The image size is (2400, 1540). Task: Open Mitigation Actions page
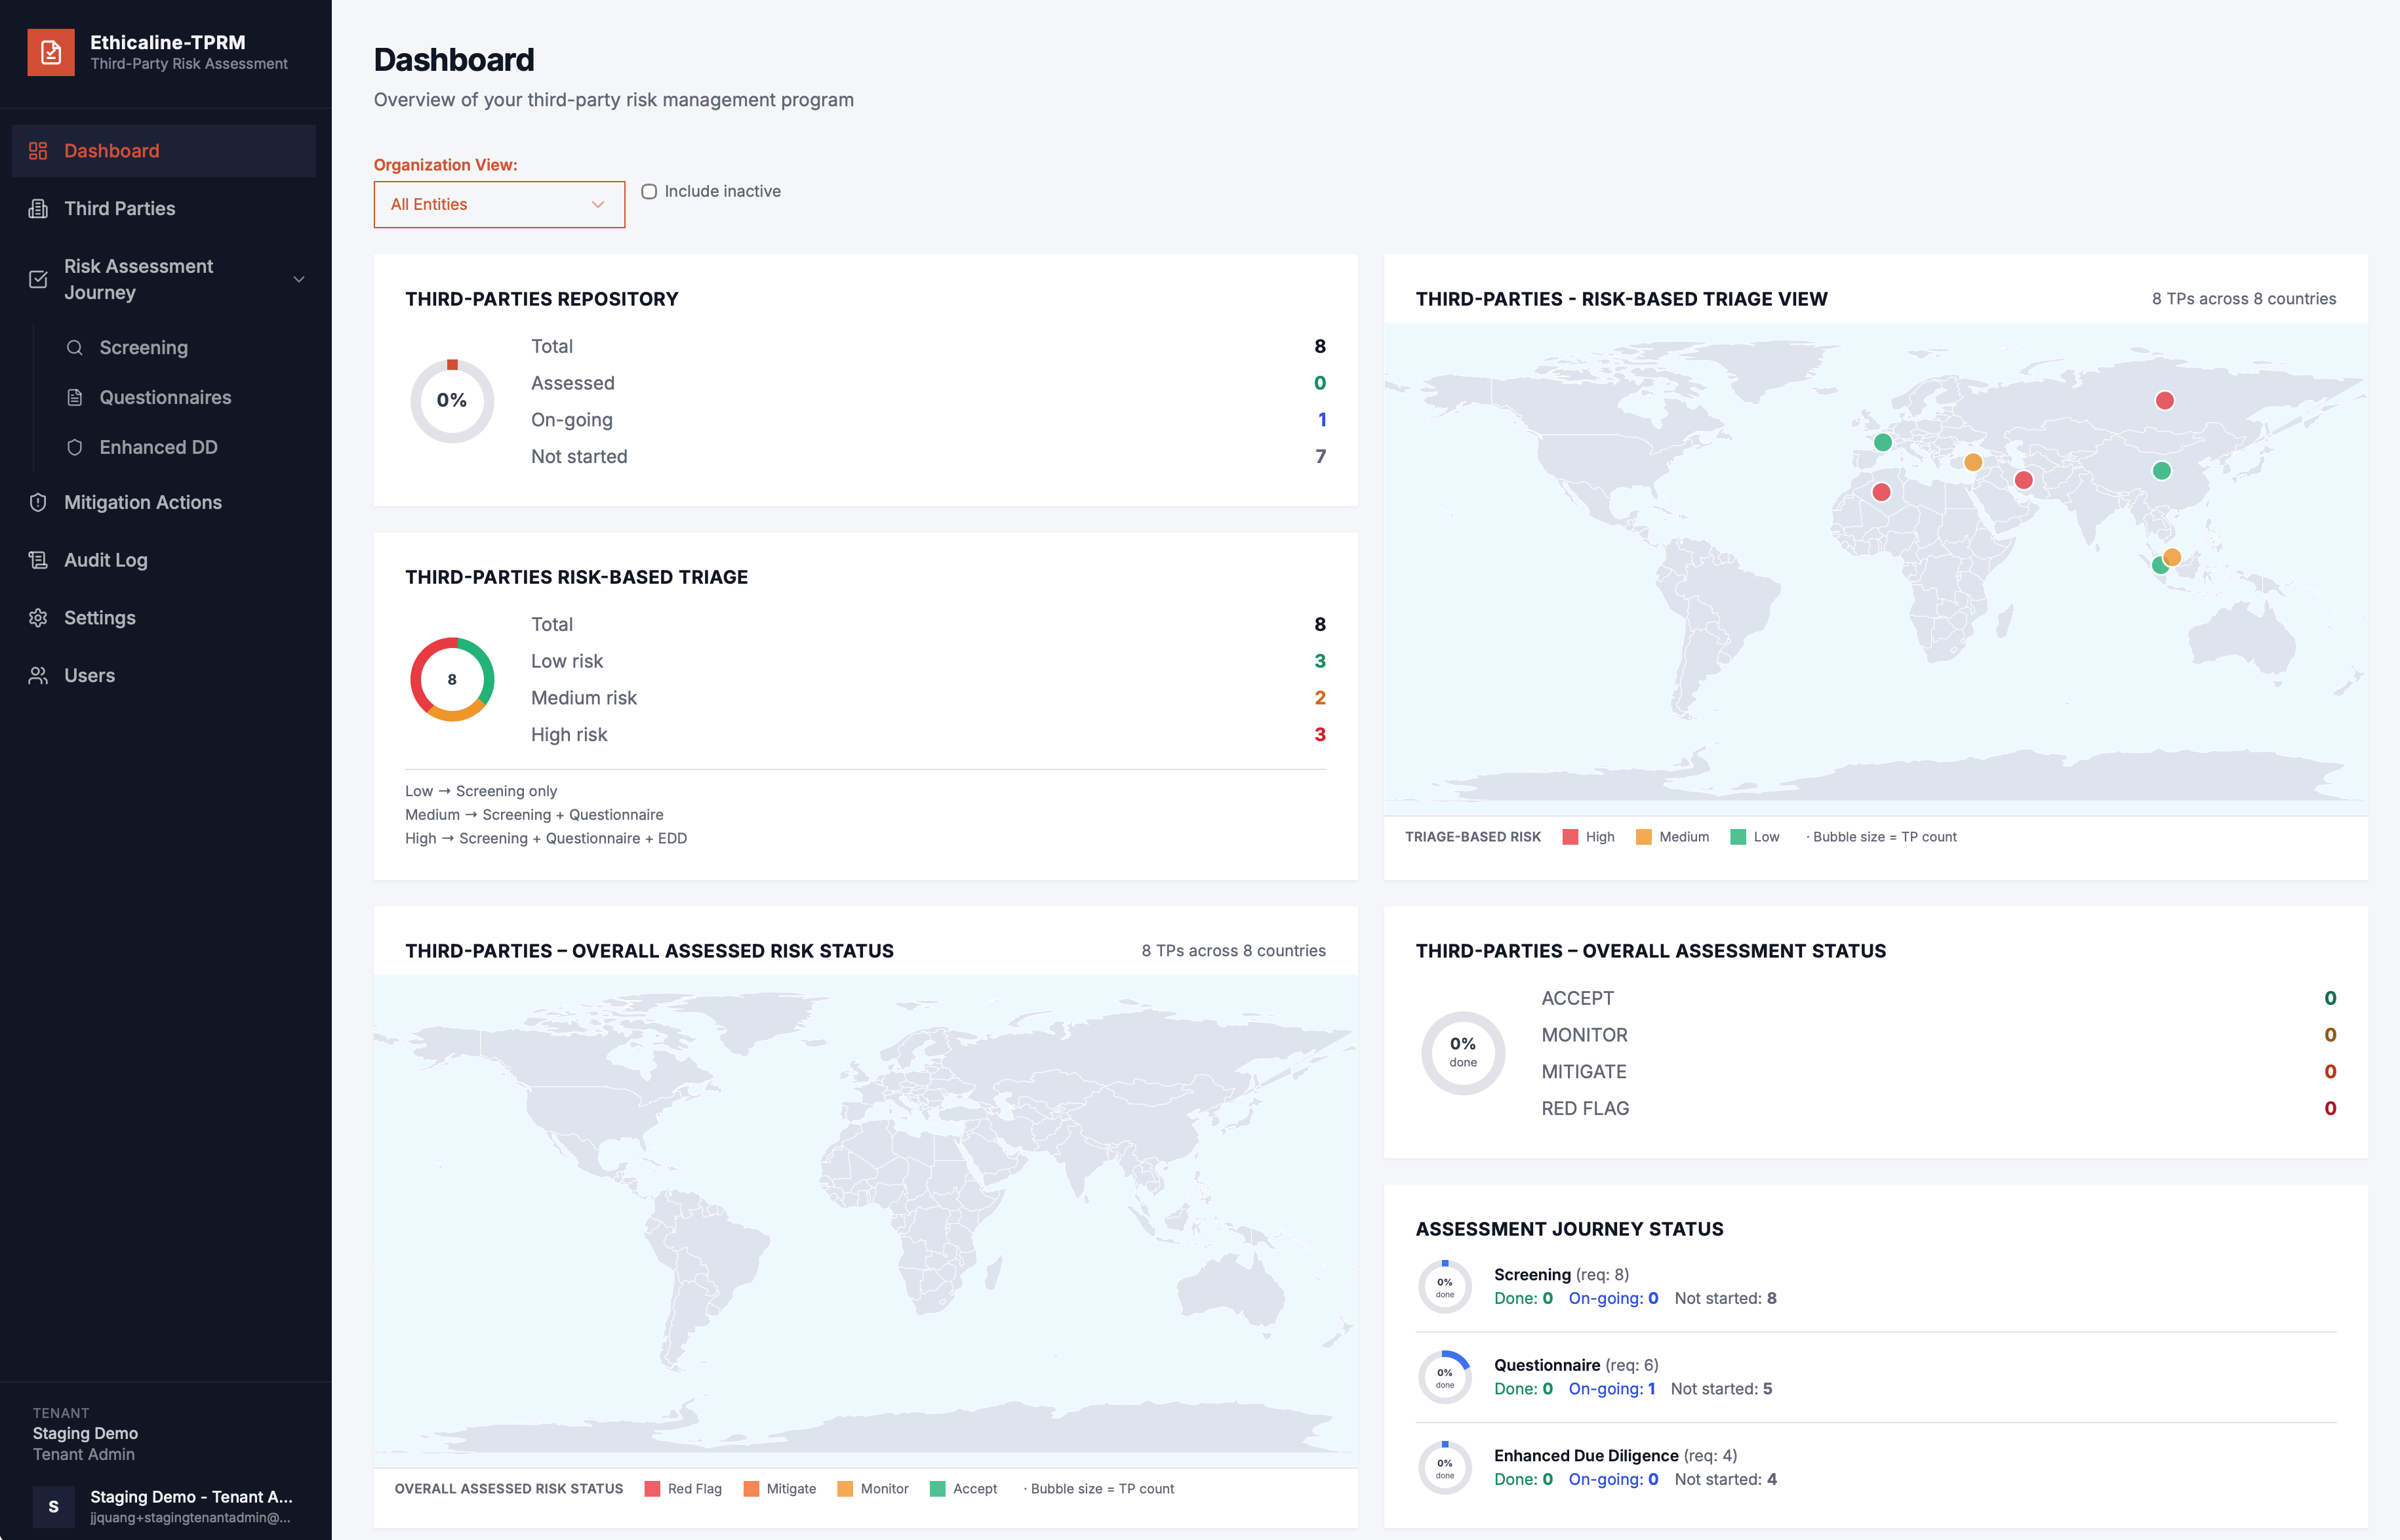pyautogui.click(x=164, y=503)
